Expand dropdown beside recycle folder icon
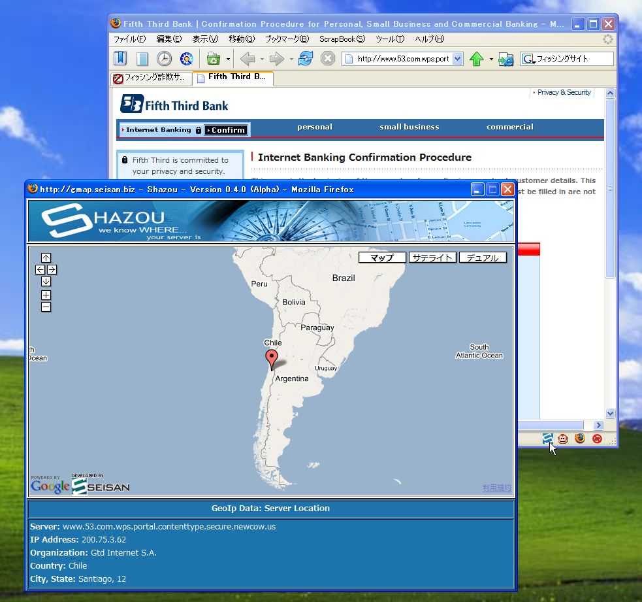642x602 pixels. 228,59
